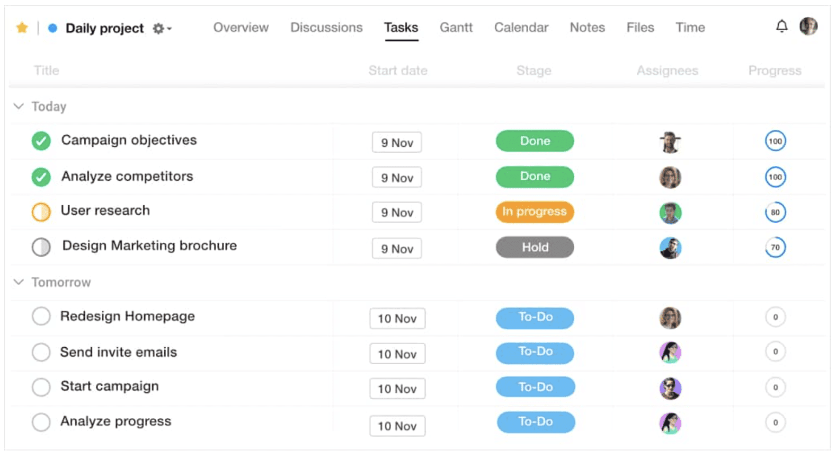836x457 pixels.
Task: Edit Start campaign start date
Action: [x=397, y=389]
